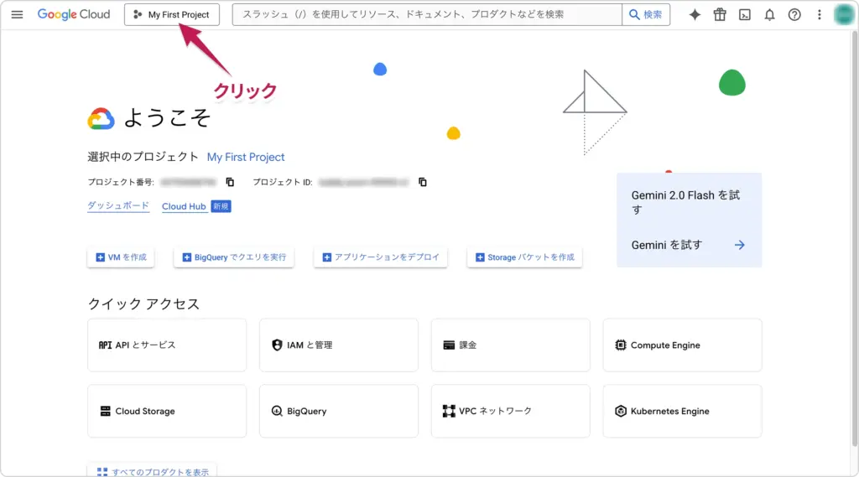Switch to the ダッシュボード tab

pos(118,206)
